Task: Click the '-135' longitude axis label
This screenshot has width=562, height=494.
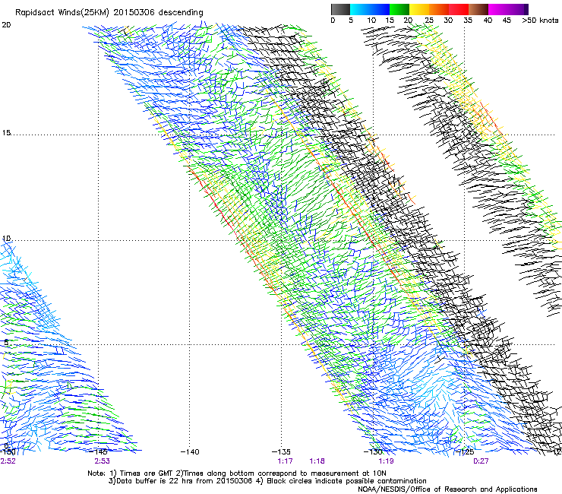Action: click(281, 451)
